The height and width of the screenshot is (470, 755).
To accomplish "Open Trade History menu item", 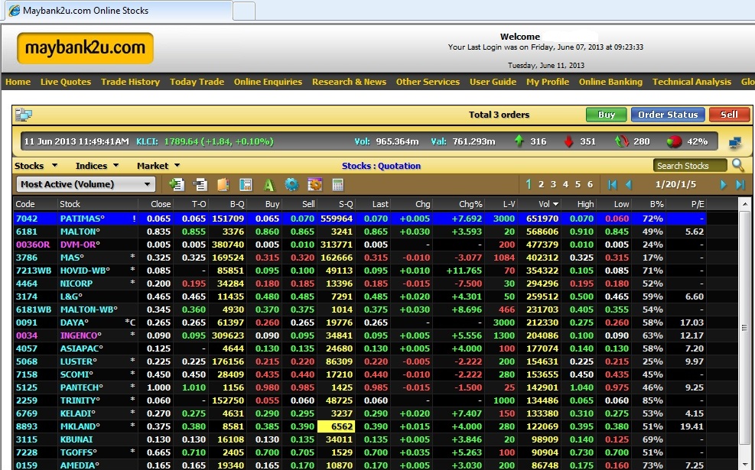I will 130,82.
